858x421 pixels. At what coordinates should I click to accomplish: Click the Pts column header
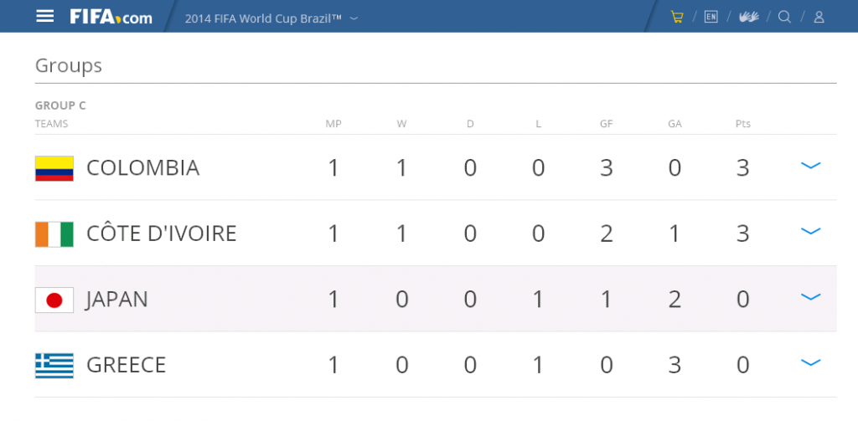pyautogui.click(x=742, y=124)
